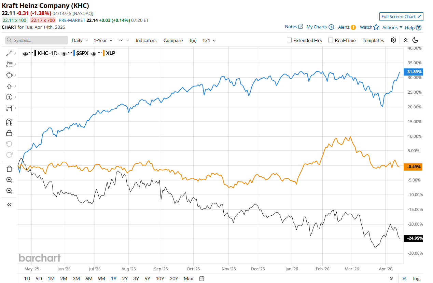This screenshot has width=433, height=283.
Task: Zoom out using the magnifier minus icon
Action: tap(9, 191)
